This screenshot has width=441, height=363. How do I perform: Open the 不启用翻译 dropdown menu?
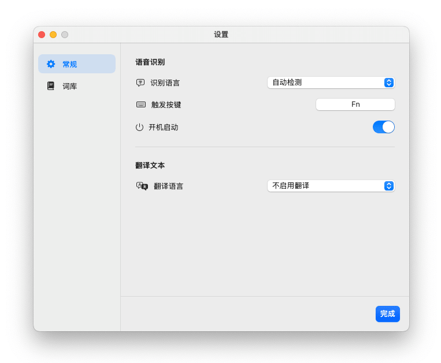click(x=330, y=186)
